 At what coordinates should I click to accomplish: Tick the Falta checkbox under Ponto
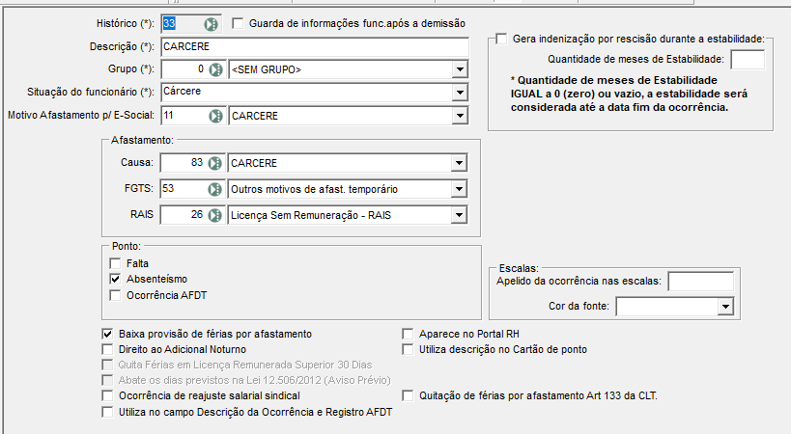(x=115, y=263)
